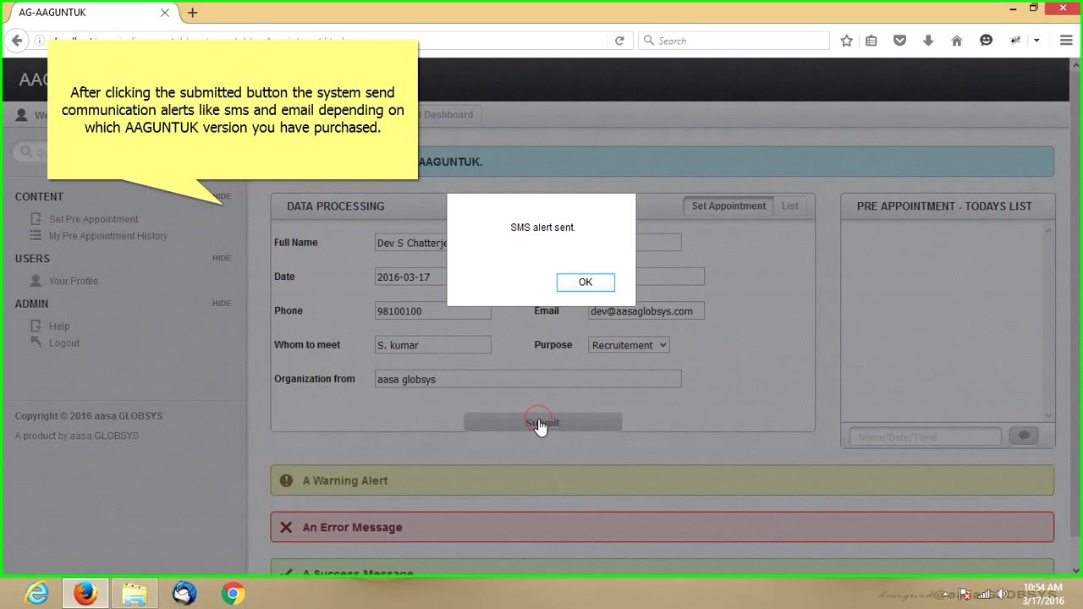Screen dimensions: 1083x609
Task: Bookmark this page with the star icon
Action: click(x=846, y=41)
